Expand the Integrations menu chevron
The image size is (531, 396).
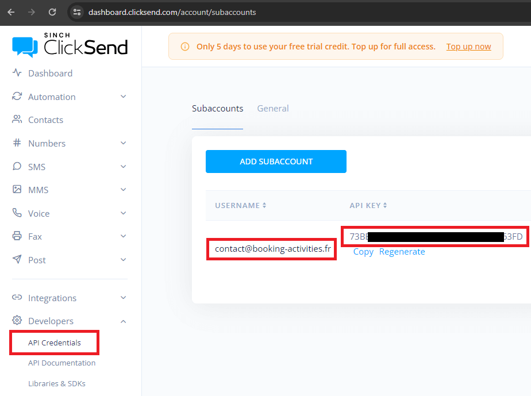[123, 297]
